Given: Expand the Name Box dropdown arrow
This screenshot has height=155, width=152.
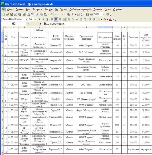Looking at the screenshot, I should point(28,24).
